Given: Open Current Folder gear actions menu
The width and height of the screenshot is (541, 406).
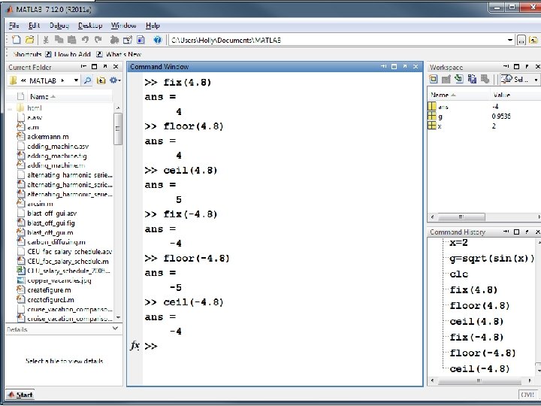Looking at the screenshot, I should 115,80.
